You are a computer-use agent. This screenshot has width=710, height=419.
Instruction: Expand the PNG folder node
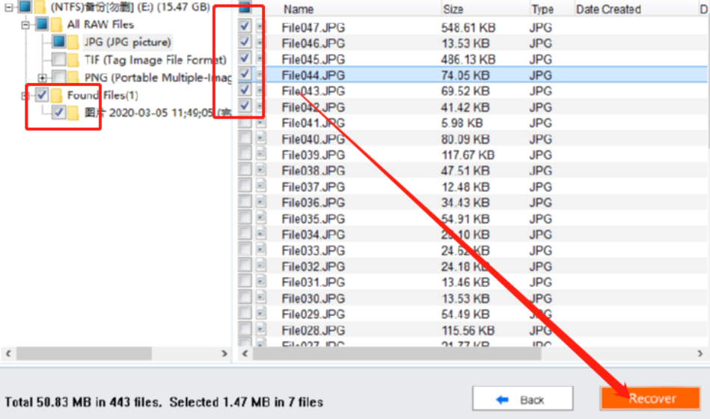coord(42,77)
